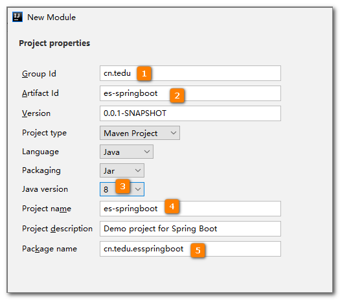Viewport: 340px width, 300px height.
Task: Click inside the Group Id field
Action: coord(190,73)
